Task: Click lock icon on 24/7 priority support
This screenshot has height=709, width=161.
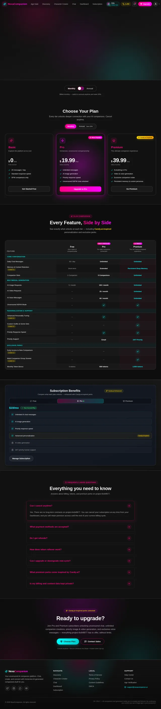Action: [12, 450]
